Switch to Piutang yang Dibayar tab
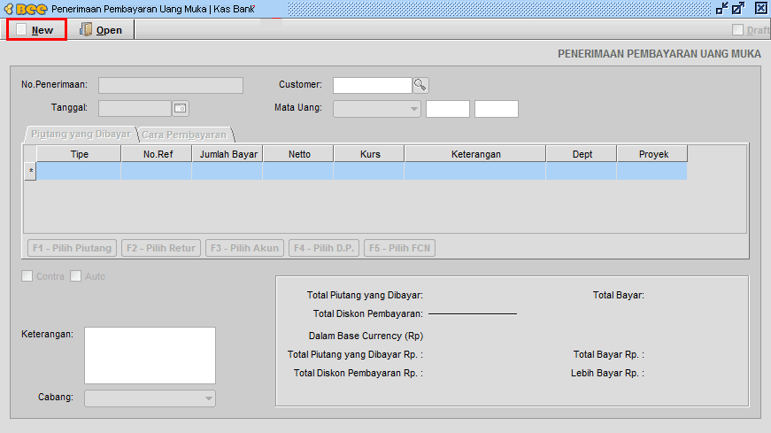 [x=81, y=134]
